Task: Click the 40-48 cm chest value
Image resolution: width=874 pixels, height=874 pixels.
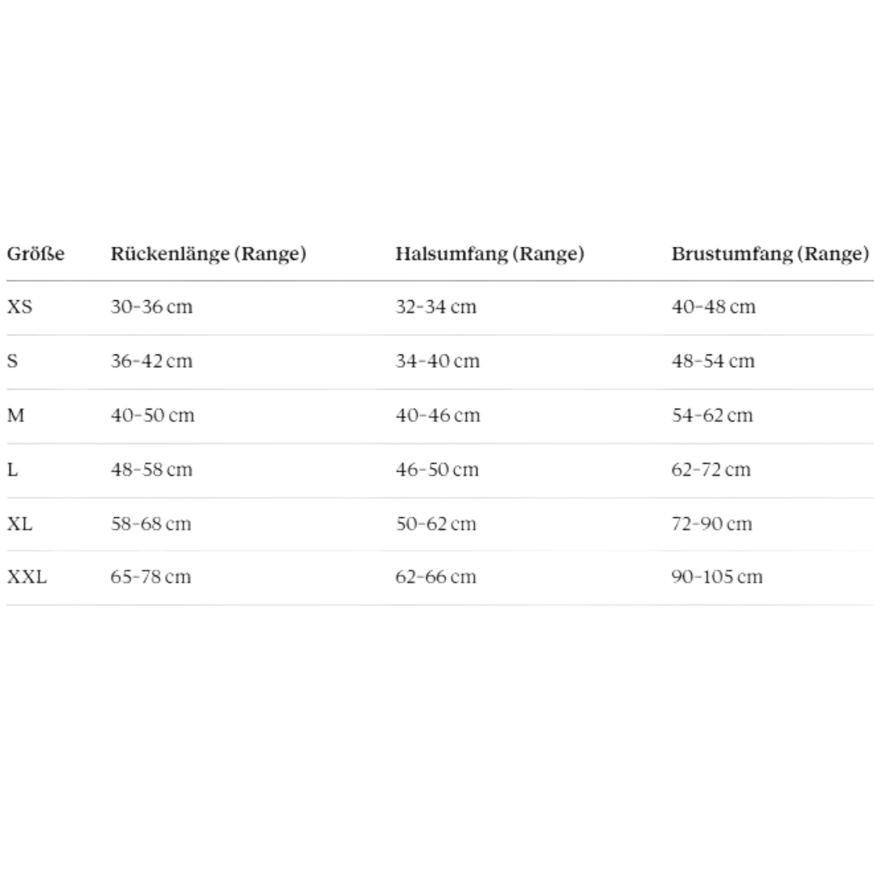Action: (714, 307)
